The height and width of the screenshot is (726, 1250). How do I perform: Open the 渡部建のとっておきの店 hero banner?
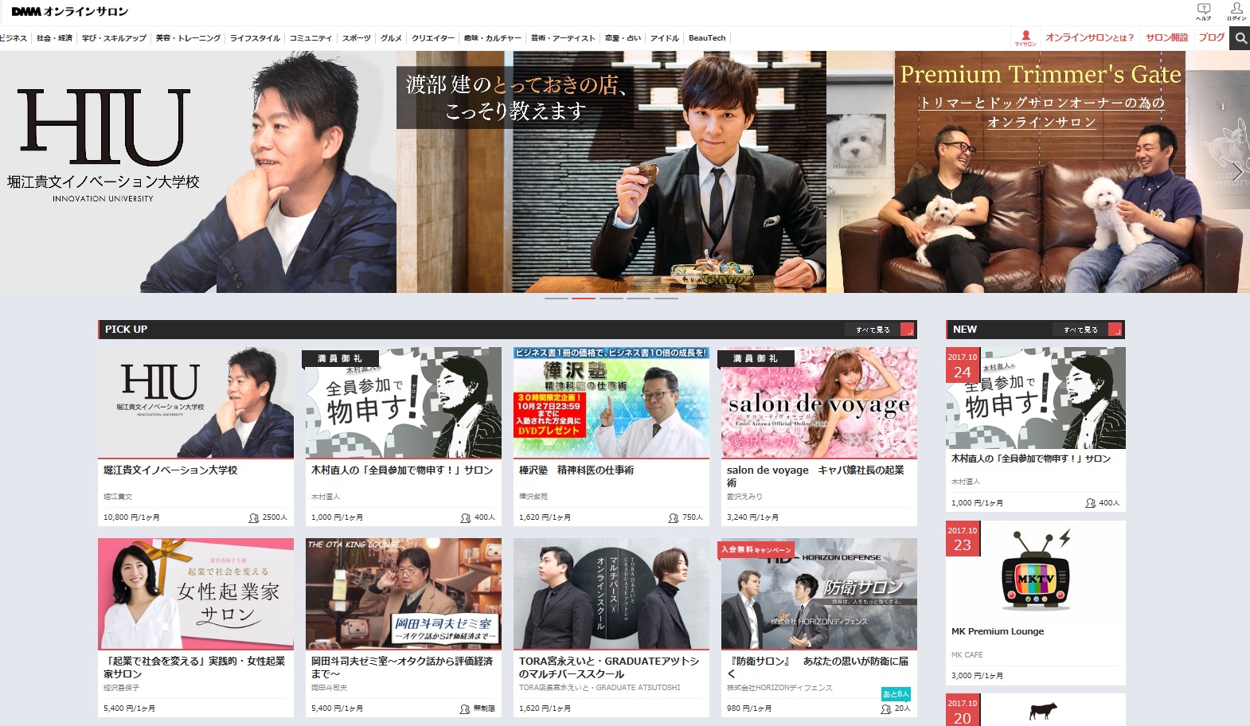(611, 172)
